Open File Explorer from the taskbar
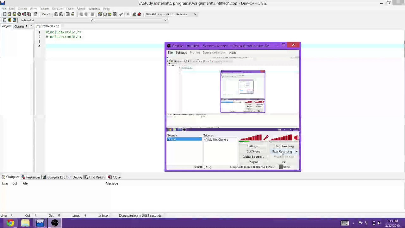This screenshot has width=405, height=228. tap(25, 223)
